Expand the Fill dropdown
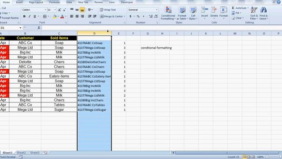 pyautogui.click(x=241, y=13)
